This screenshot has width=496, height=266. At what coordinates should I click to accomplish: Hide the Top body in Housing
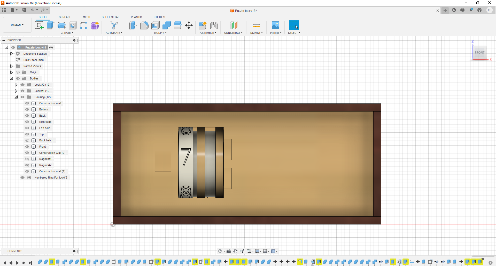click(x=27, y=134)
